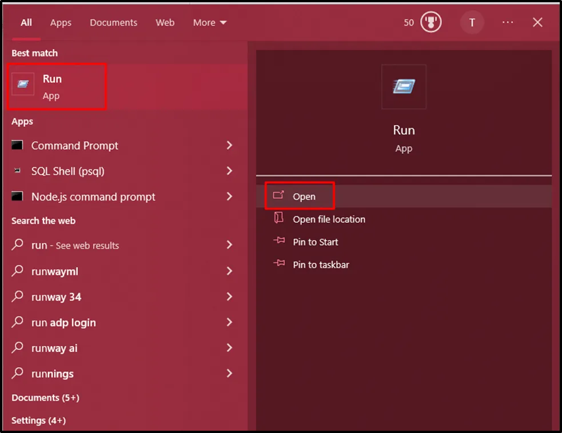562x433 pixels.
Task: Choose Open file location
Action: pos(329,219)
